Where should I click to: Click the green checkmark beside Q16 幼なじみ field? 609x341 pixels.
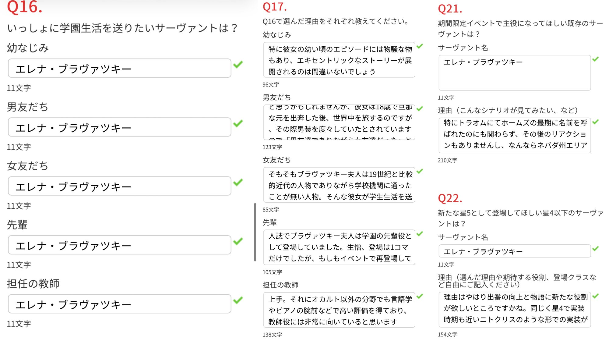(x=238, y=65)
